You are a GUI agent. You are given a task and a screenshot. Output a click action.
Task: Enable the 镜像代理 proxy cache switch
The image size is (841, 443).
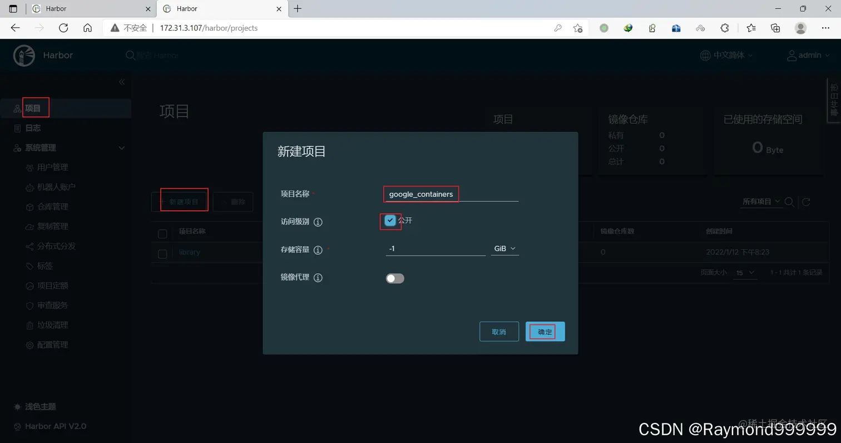click(x=395, y=278)
